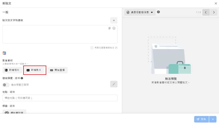Click the plus button beside post text label
This screenshot has height=124, width=219.
tap(114, 20)
